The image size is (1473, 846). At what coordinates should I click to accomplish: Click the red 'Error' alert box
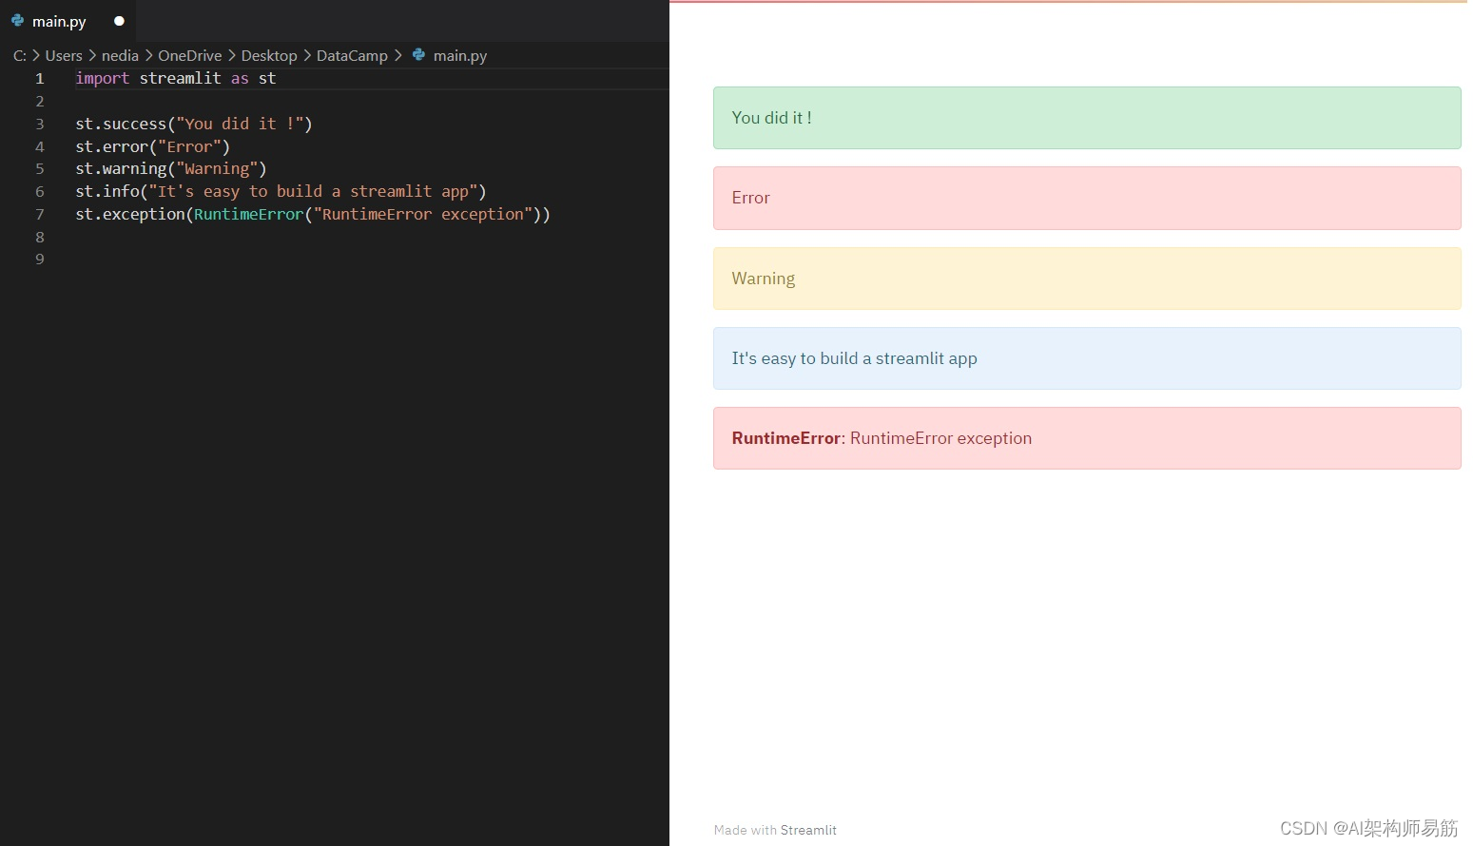[1087, 198]
